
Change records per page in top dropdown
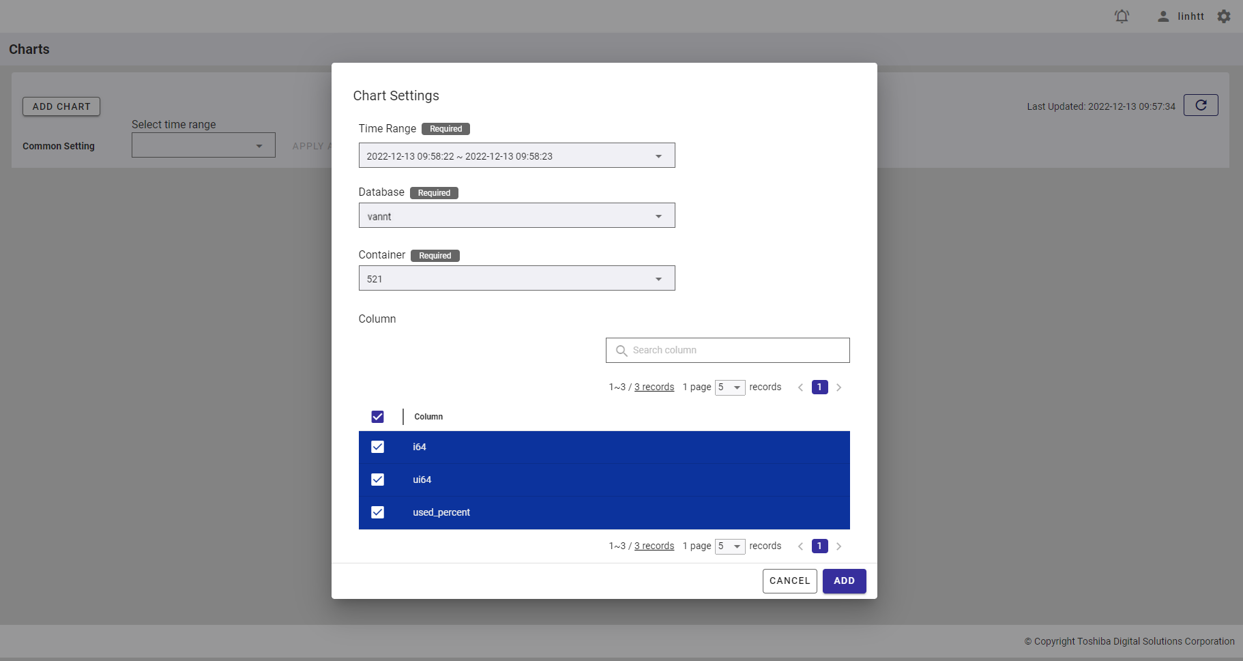point(729,387)
